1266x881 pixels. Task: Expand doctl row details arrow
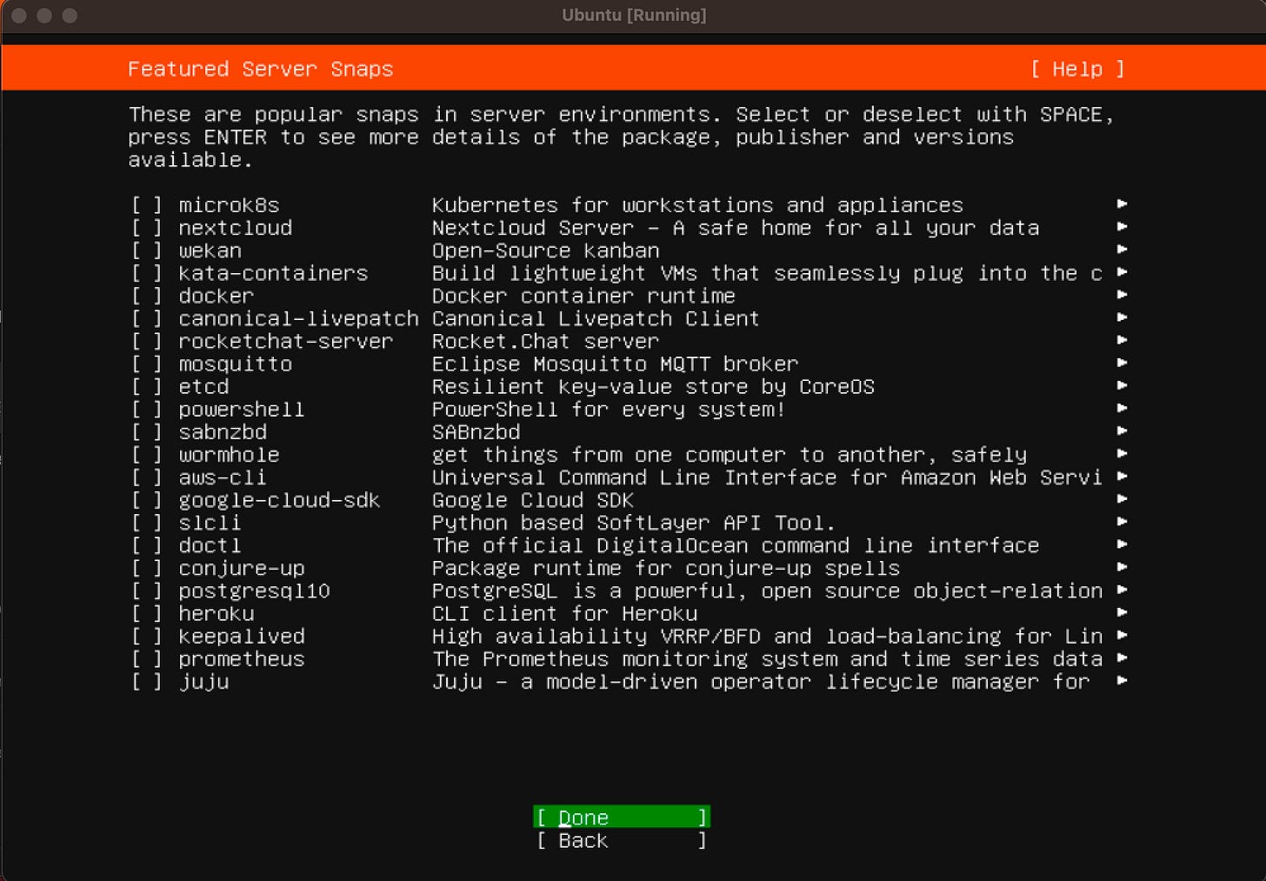(x=1123, y=544)
